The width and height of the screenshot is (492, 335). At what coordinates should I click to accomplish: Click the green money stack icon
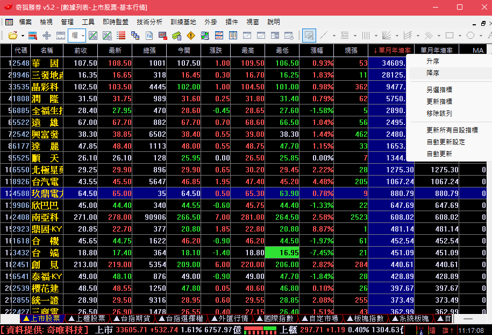coord(176,36)
